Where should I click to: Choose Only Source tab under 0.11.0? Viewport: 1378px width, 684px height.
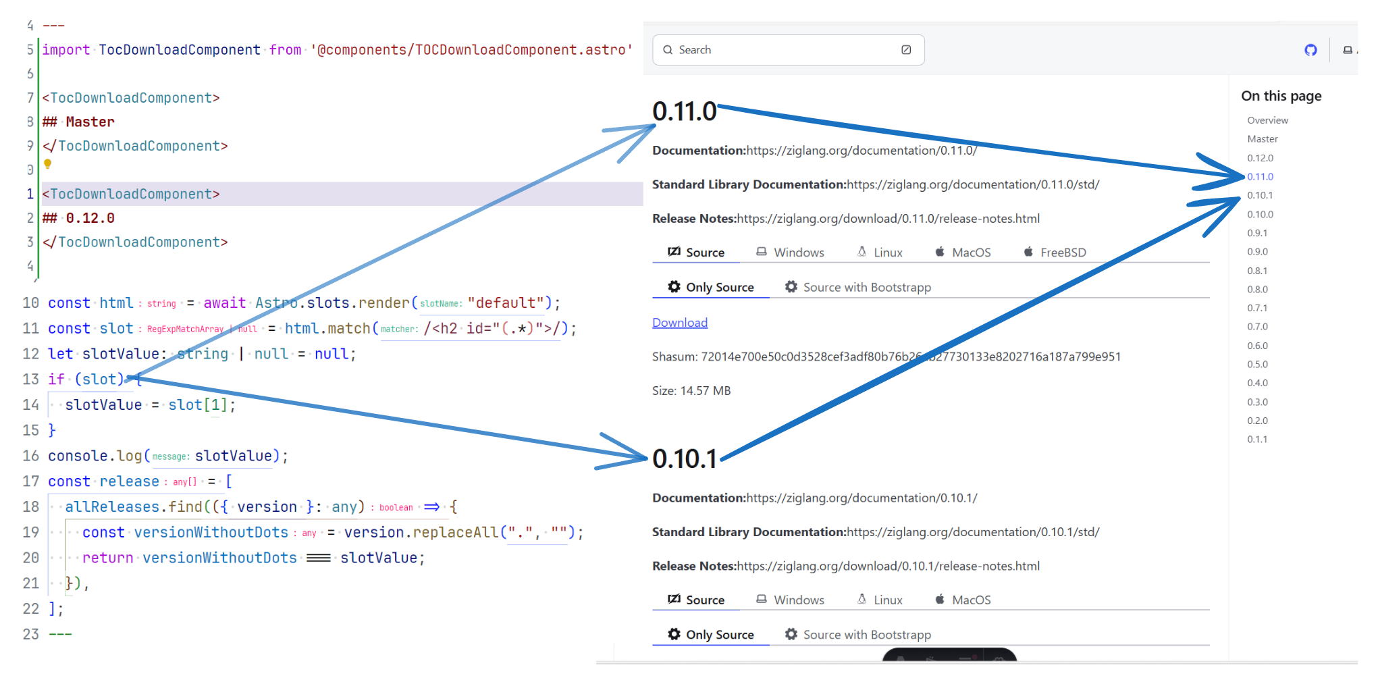click(710, 288)
